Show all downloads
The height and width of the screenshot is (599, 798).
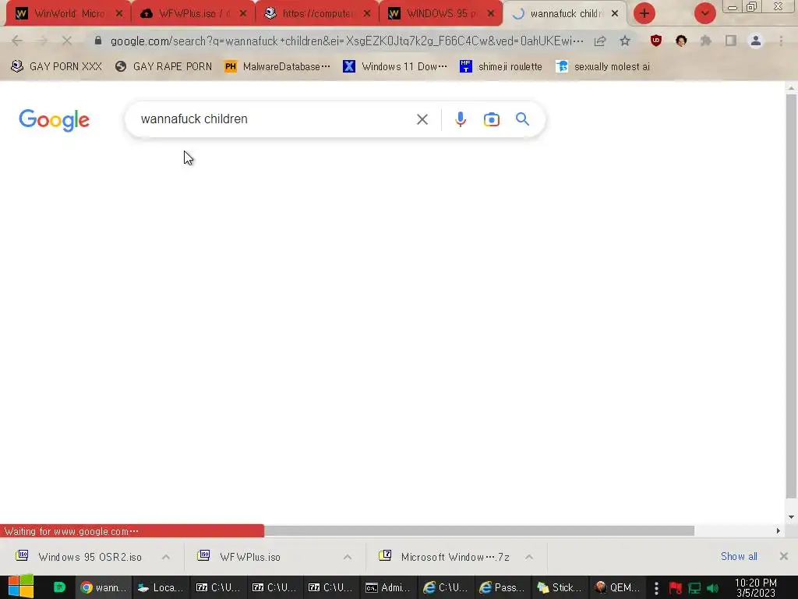739,557
